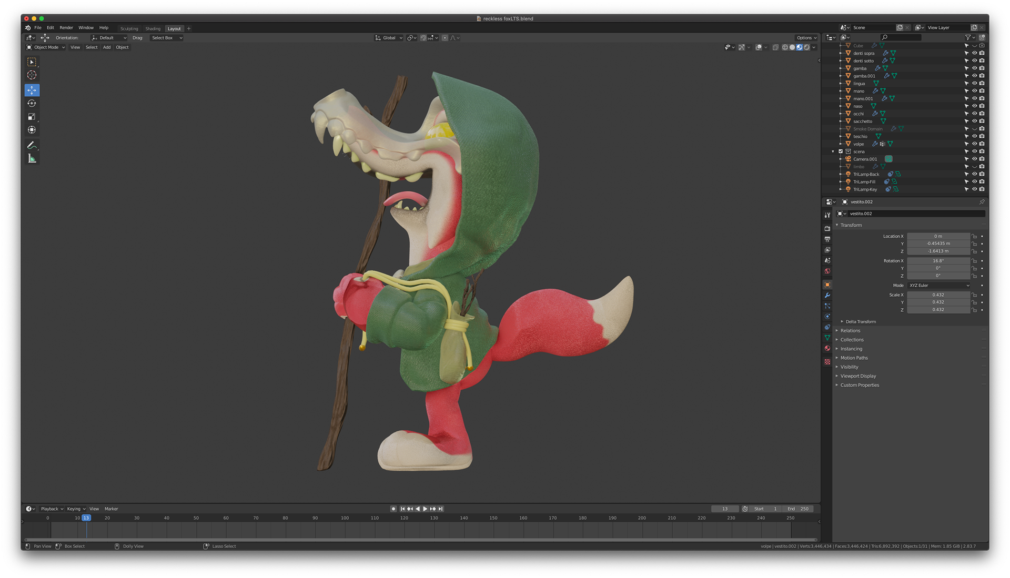Screen dimensions: 1010x578
Task: Open the XYZ Euler rotation mode dropdown
Action: pos(939,286)
